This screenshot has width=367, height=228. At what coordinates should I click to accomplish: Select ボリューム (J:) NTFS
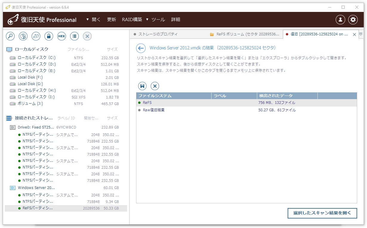(x=66, y=104)
